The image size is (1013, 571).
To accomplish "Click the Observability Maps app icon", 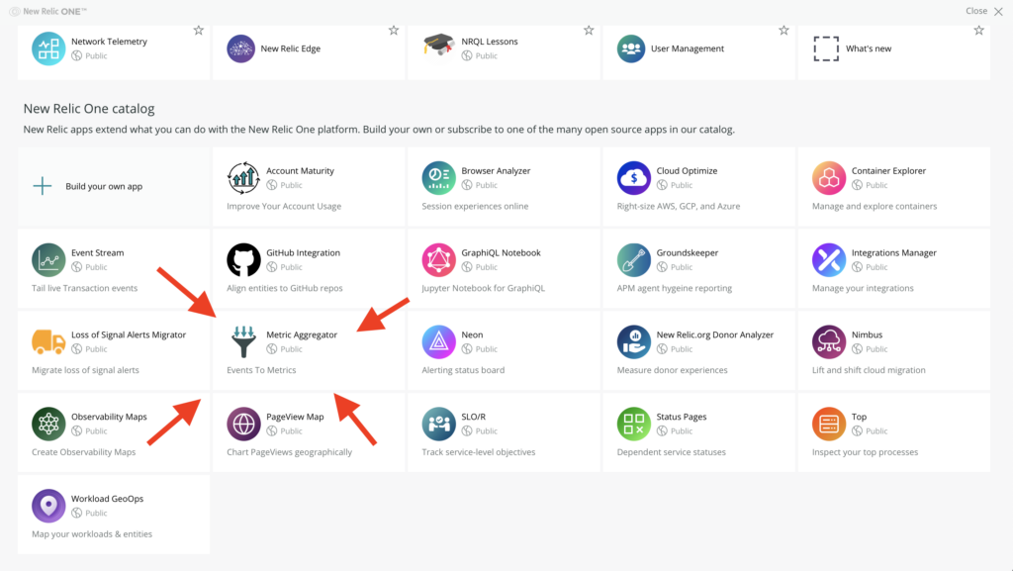I will click(48, 424).
